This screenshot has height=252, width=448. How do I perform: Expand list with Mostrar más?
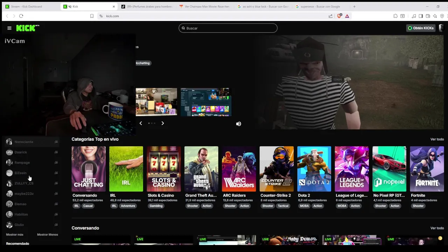(15, 234)
